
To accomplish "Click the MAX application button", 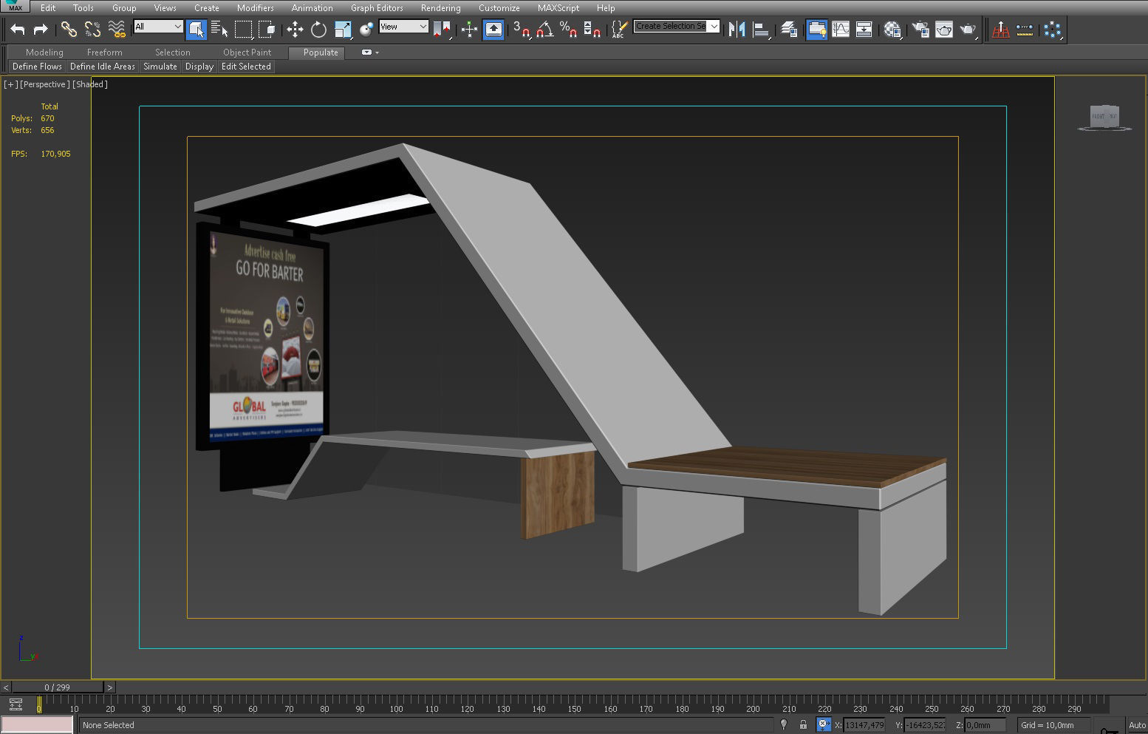I will (x=15, y=7).
